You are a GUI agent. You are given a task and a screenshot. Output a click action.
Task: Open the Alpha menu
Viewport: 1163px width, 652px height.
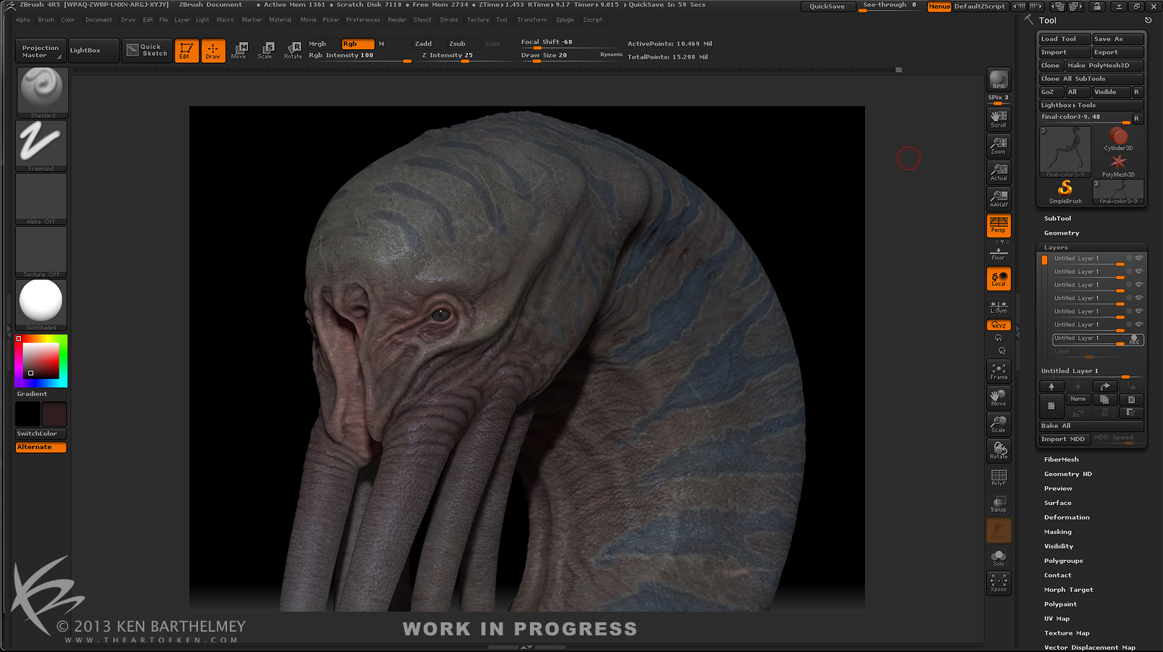point(23,20)
